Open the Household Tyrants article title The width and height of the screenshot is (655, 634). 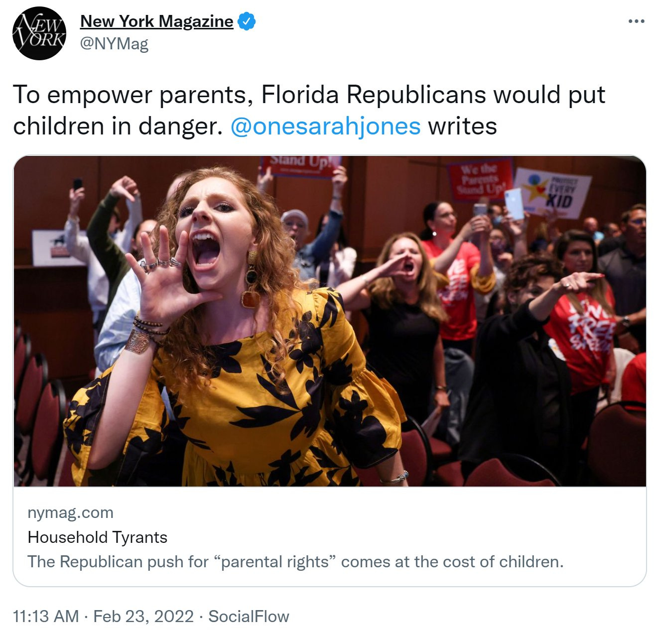click(98, 537)
